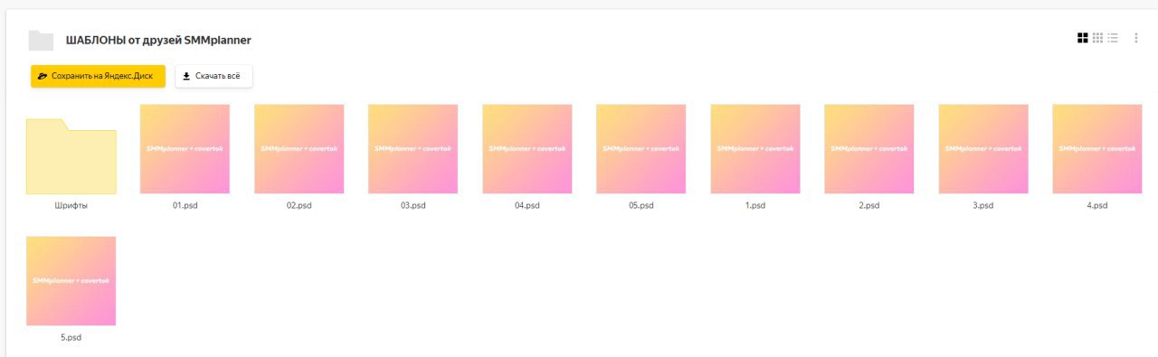1158x357 pixels.
Task: Select the 05.psd thumbnail
Action: click(x=641, y=149)
